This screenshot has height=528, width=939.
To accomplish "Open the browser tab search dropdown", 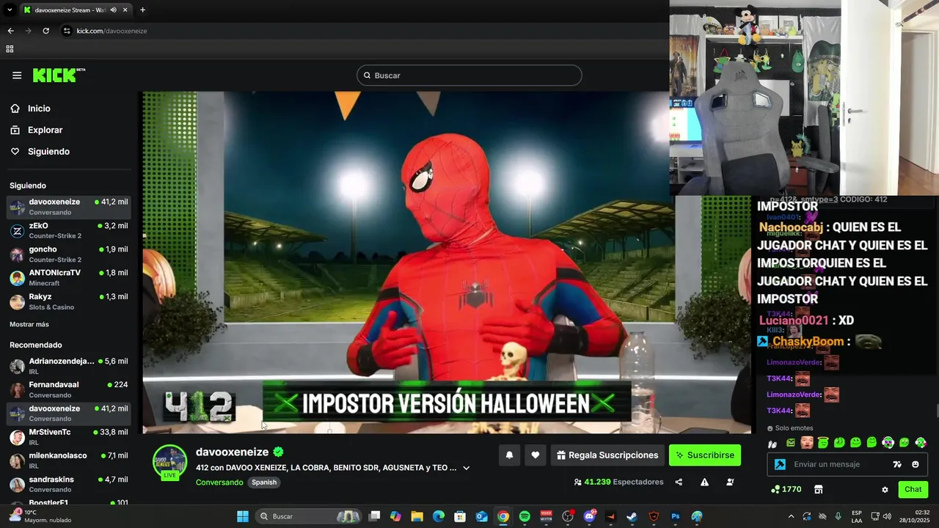I will tap(10, 10).
